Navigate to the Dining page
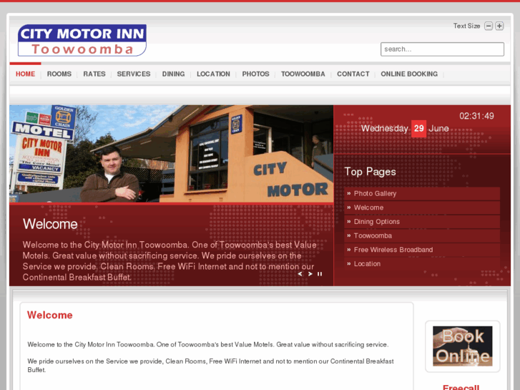This screenshot has height=390, width=520. pyautogui.click(x=173, y=74)
